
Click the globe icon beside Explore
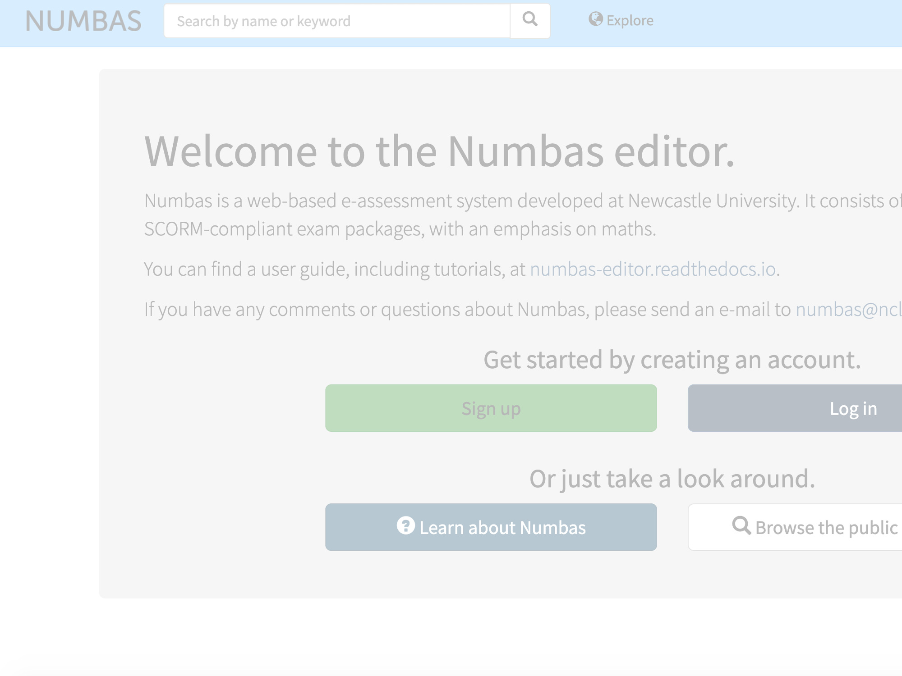595,19
